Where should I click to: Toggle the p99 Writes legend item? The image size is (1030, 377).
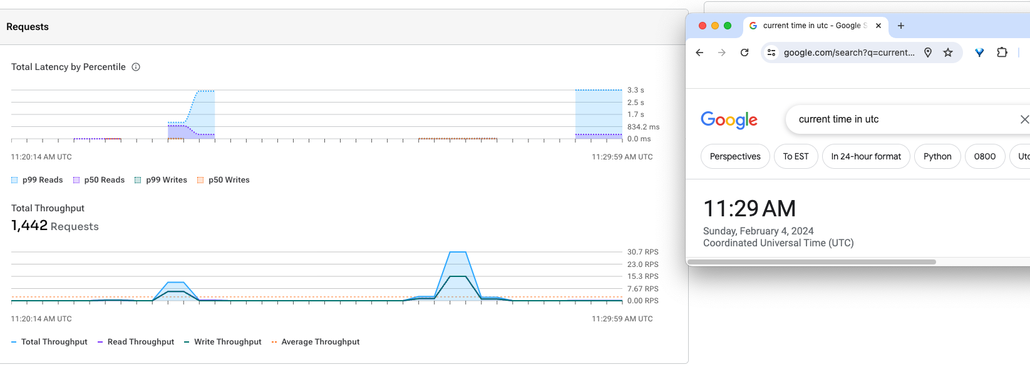[x=161, y=180]
